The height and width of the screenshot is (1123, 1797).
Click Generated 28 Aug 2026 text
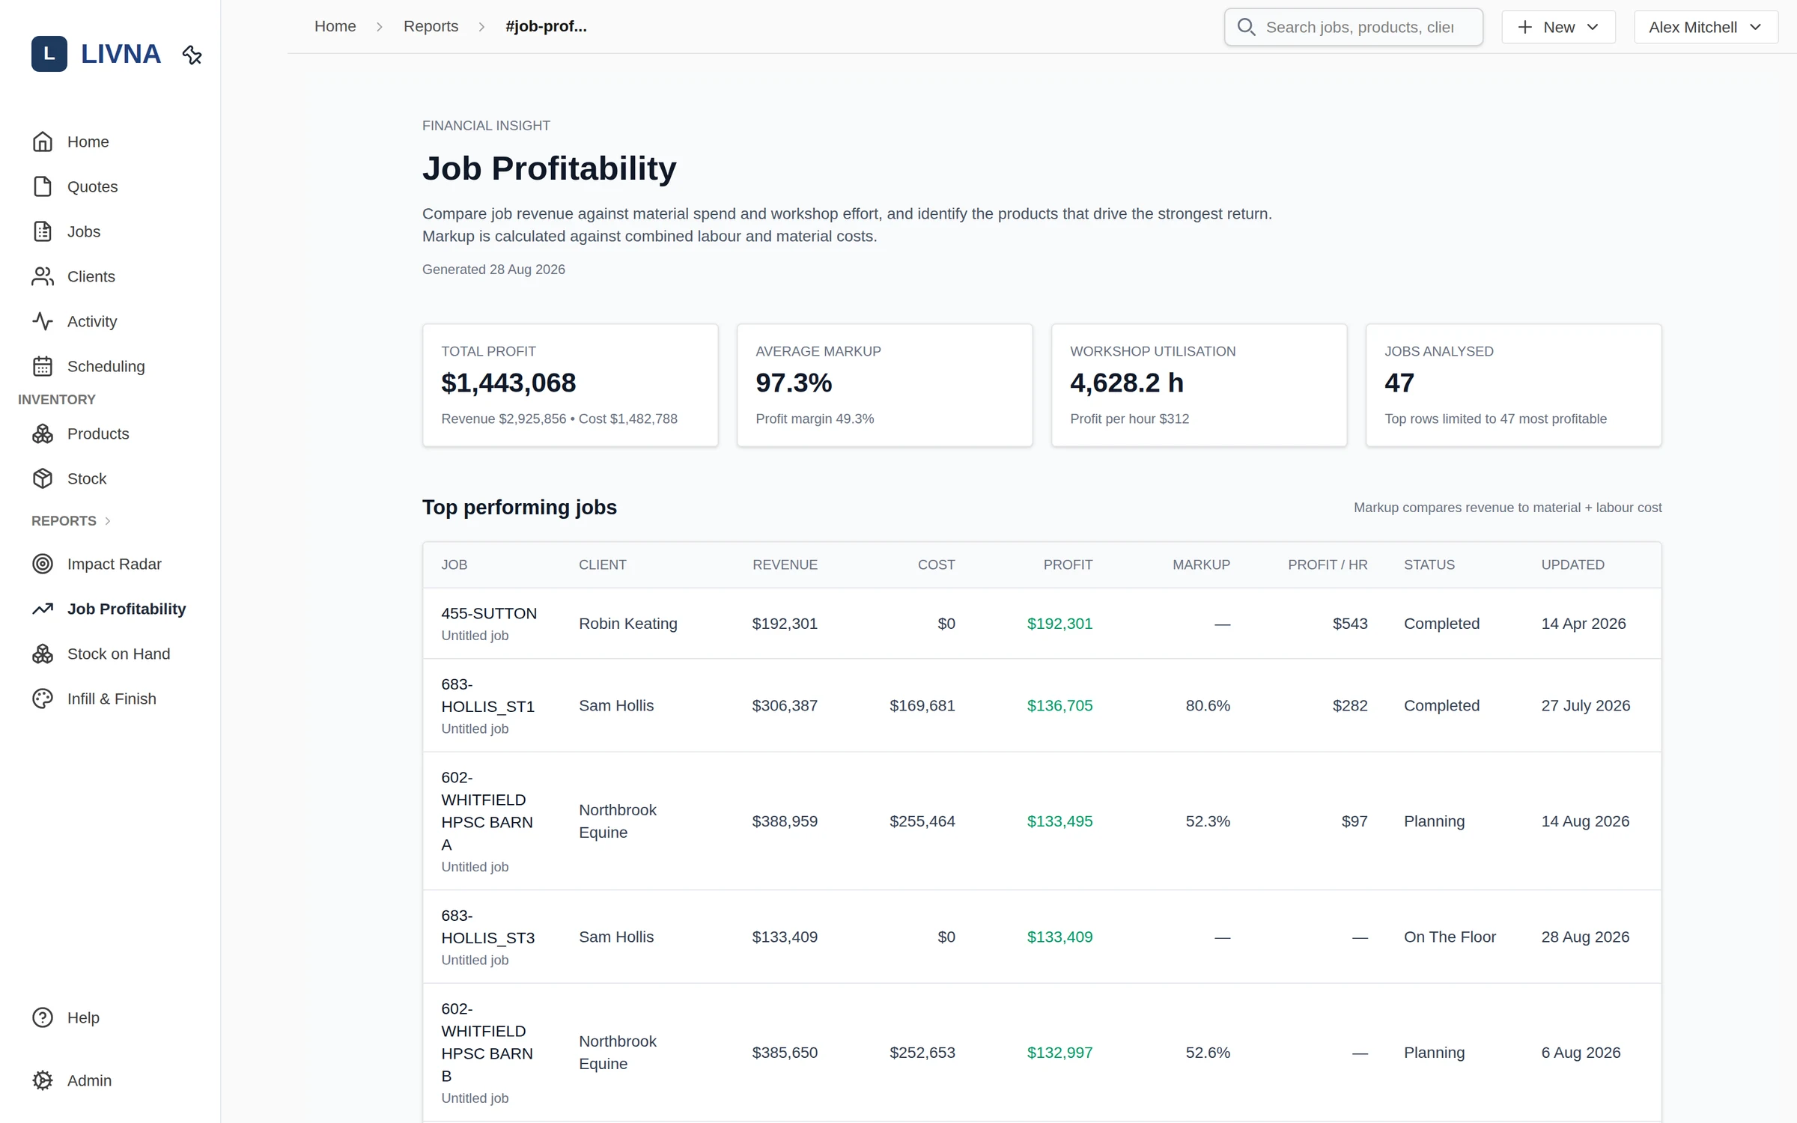tap(493, 270)
